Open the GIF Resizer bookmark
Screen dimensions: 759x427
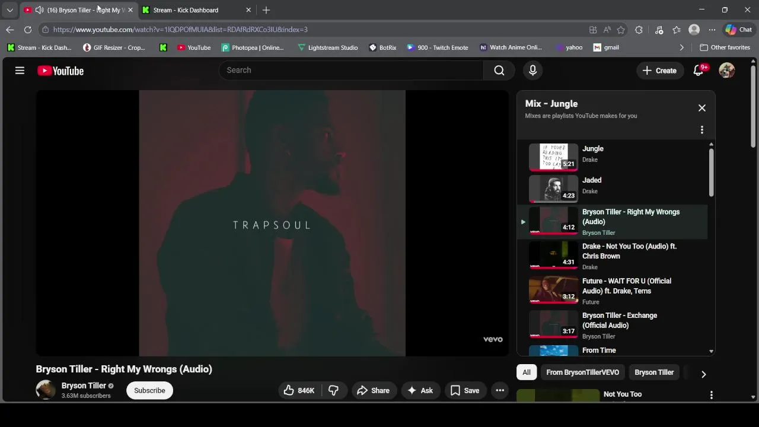[x=114, y=47]
